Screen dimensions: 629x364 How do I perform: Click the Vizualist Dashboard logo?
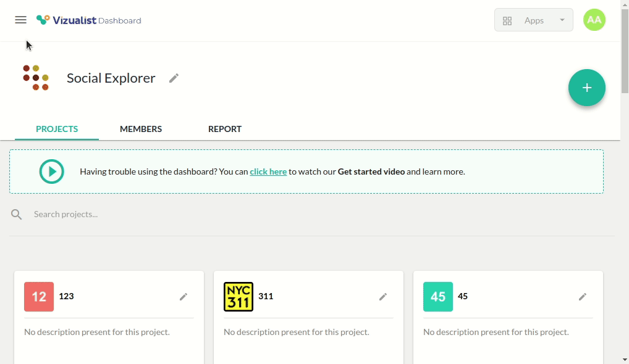click(88, 20)
